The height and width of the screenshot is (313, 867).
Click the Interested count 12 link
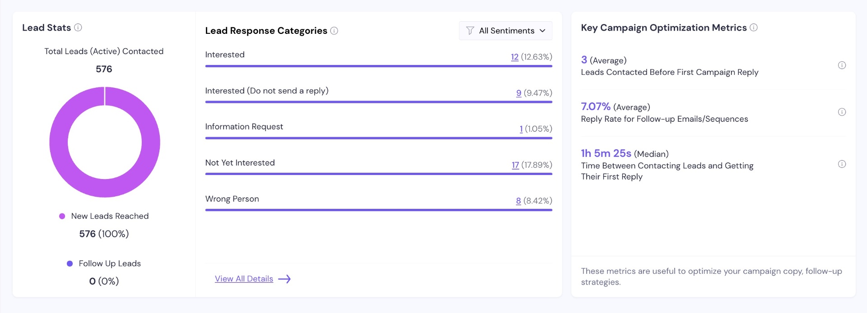click(515, 57)
